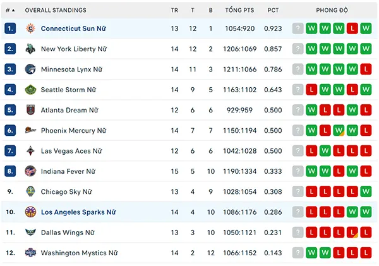Click the Seattle Storm team logo

[x=30, y=90]
